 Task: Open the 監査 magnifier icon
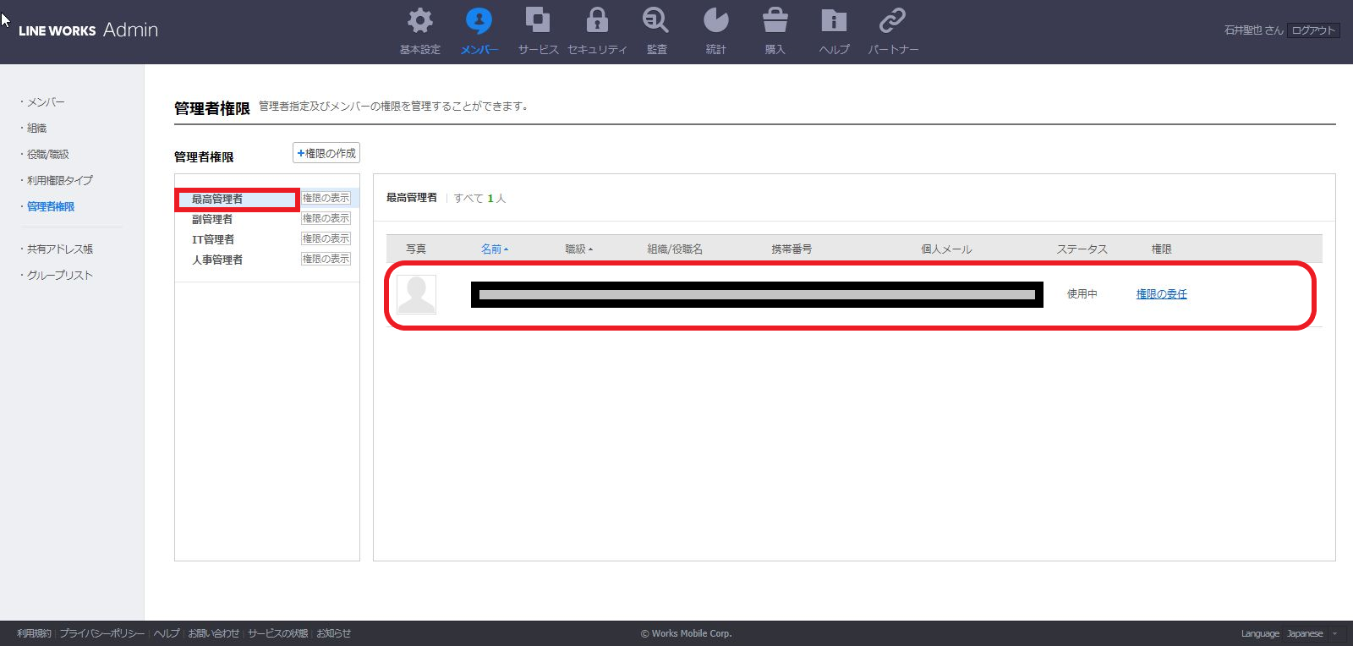point(656,21)
